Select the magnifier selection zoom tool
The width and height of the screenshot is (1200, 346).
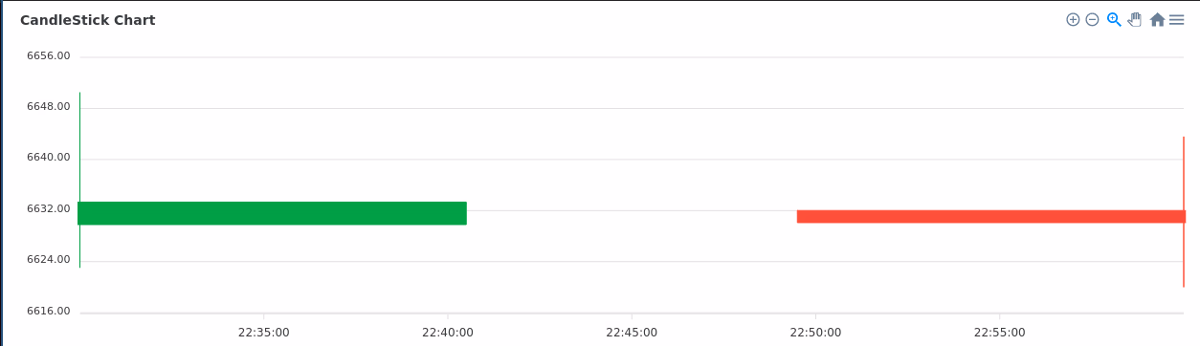tap(1114, 19)
